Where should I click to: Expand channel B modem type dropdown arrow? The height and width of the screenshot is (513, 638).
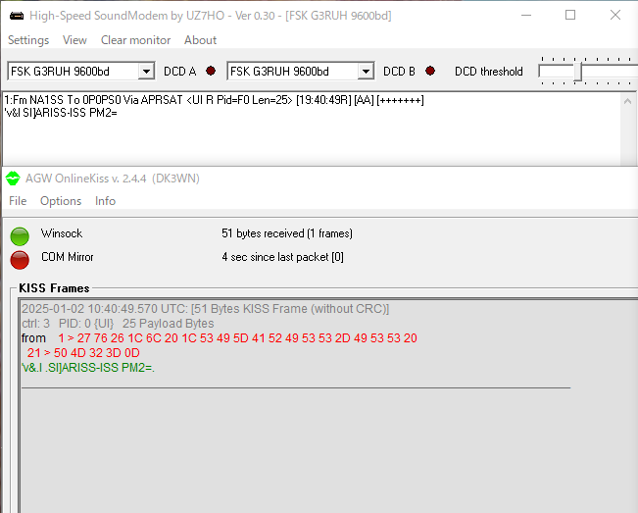coord(366,72)
